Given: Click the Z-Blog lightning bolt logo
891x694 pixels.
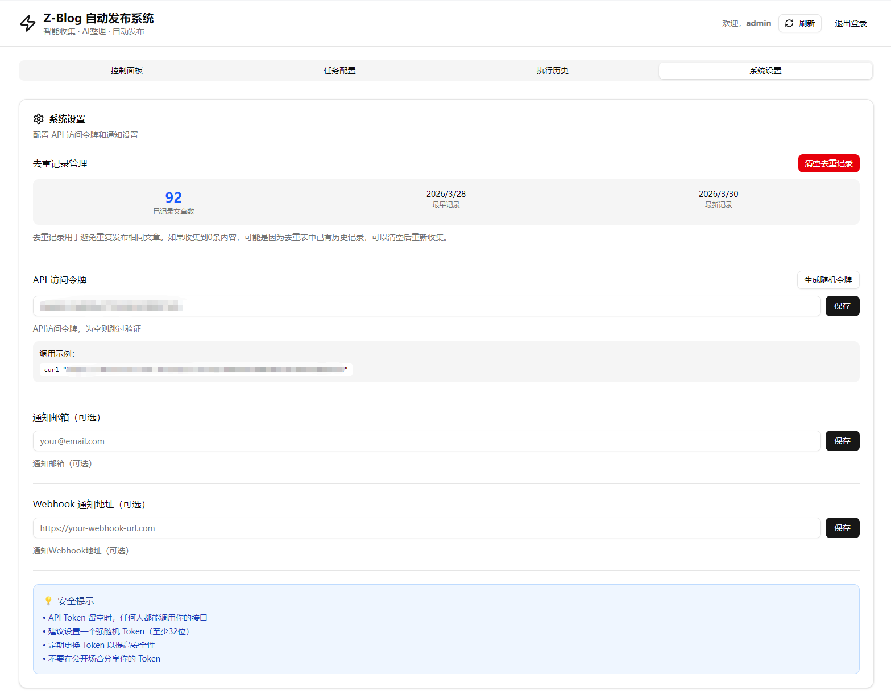Looking at the screenshot, I should (28, 23).
